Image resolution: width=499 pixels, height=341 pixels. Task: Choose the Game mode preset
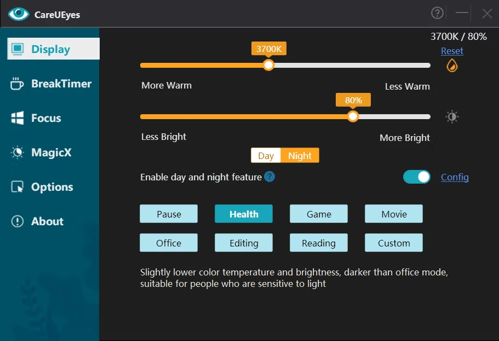pyautogui.click(x=319, y=214)
